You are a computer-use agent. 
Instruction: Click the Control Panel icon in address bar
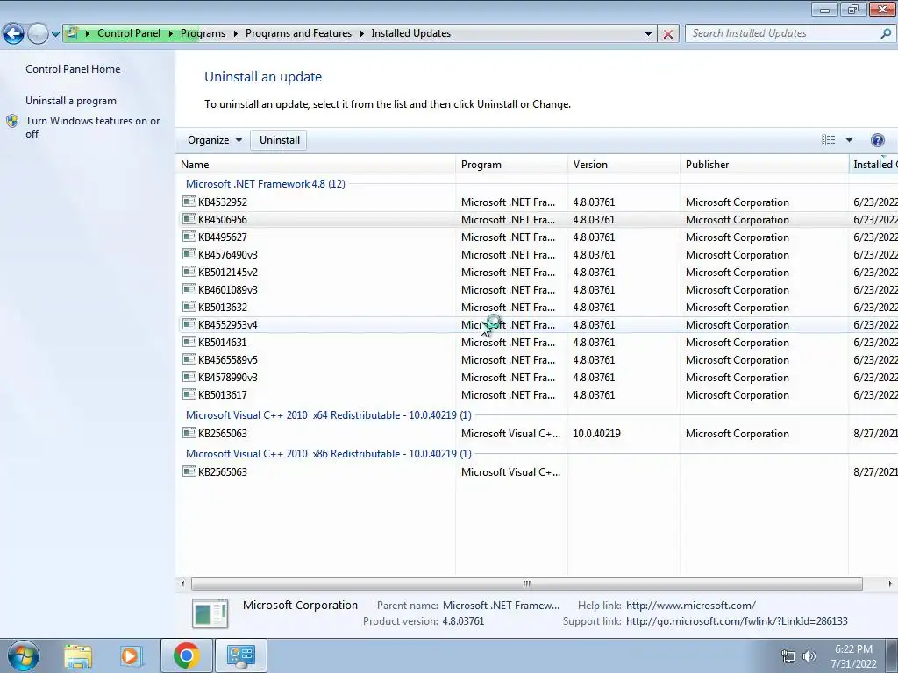click(72, 33)
